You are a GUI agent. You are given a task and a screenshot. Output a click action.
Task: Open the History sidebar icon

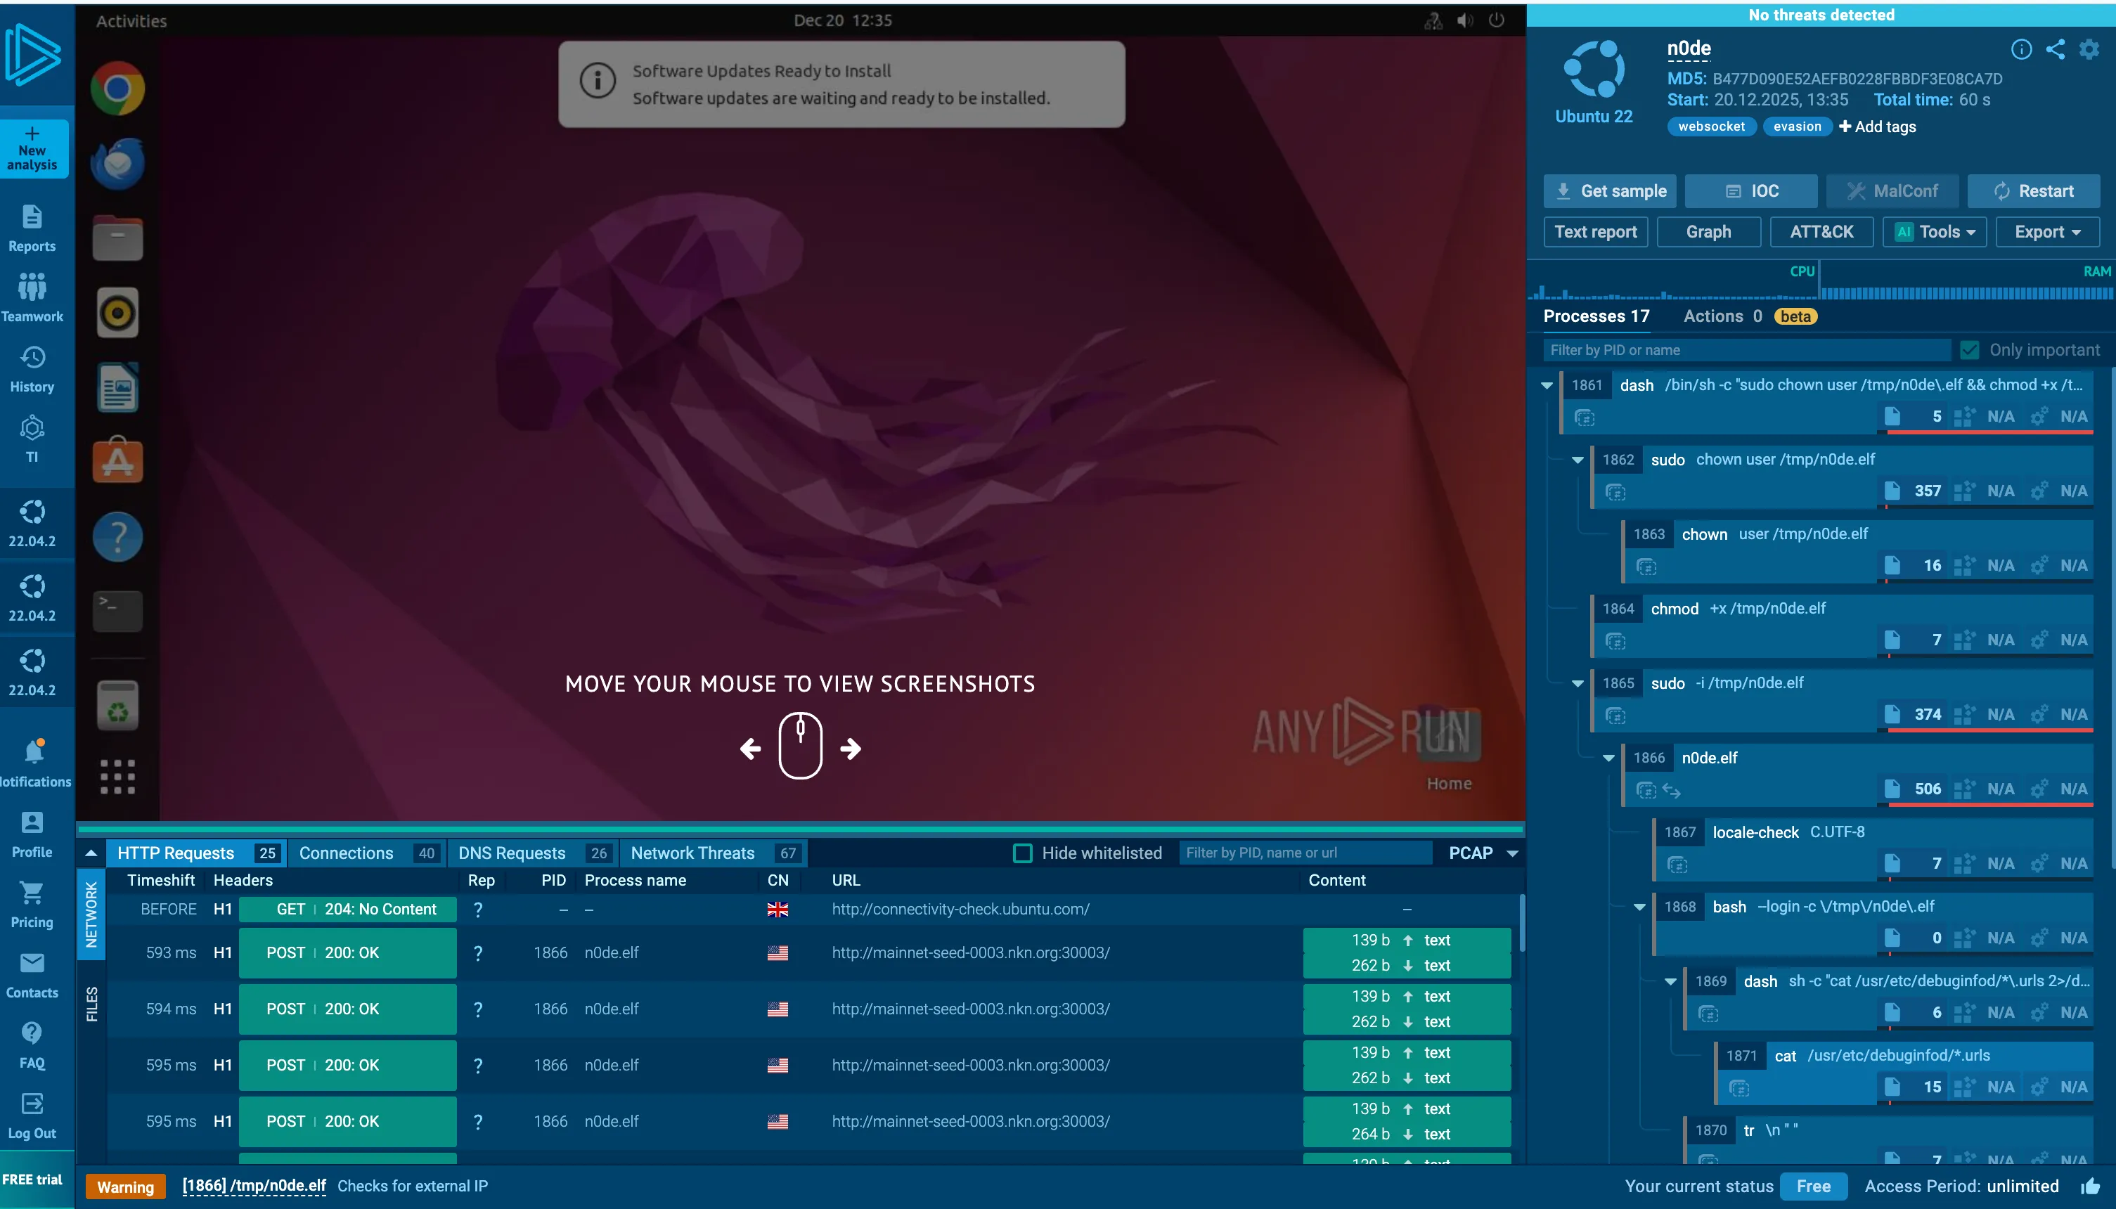(x=32, y=358)
